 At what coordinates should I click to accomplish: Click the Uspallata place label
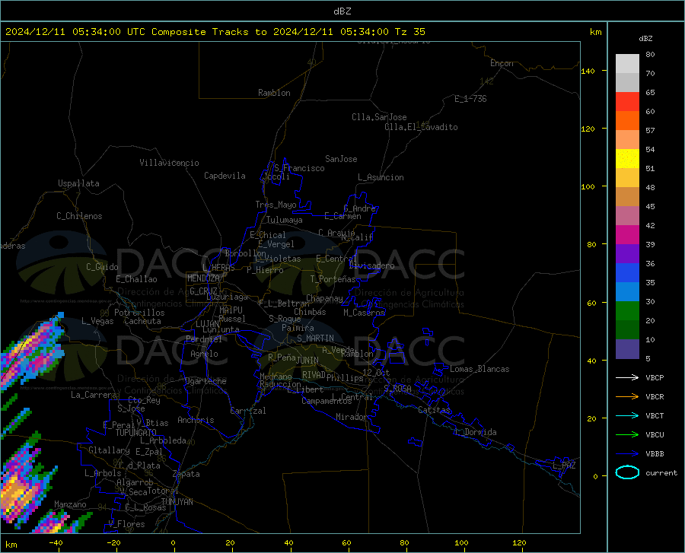click(x=78, y=183)
